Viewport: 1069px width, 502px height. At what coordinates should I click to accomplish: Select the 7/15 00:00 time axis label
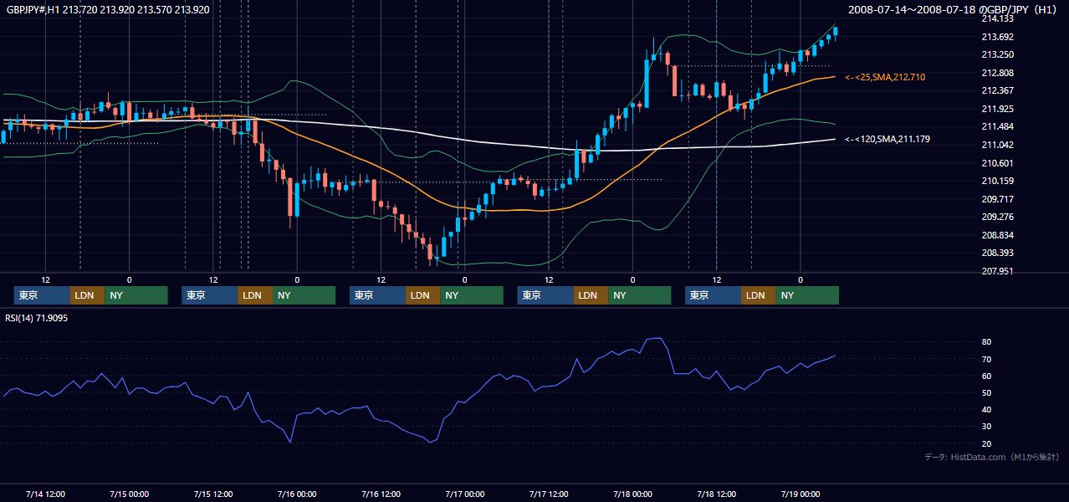pos(130,494)
